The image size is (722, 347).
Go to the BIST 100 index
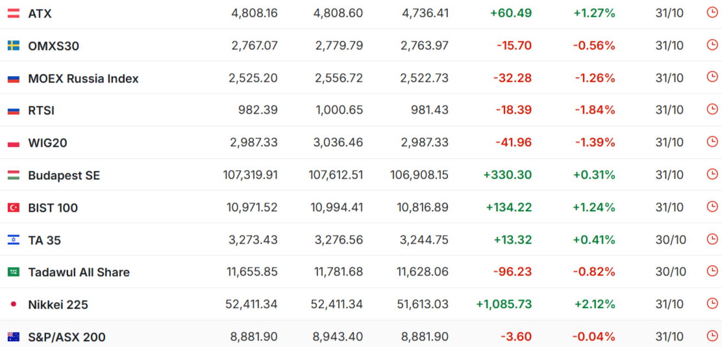53,208
